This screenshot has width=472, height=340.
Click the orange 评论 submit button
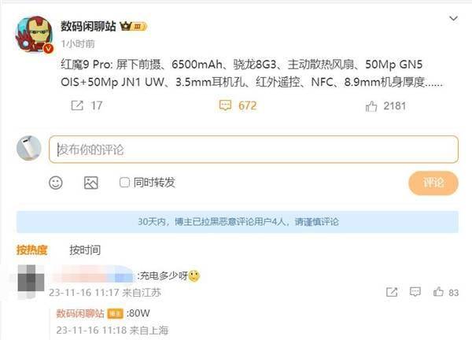(433, 183)
